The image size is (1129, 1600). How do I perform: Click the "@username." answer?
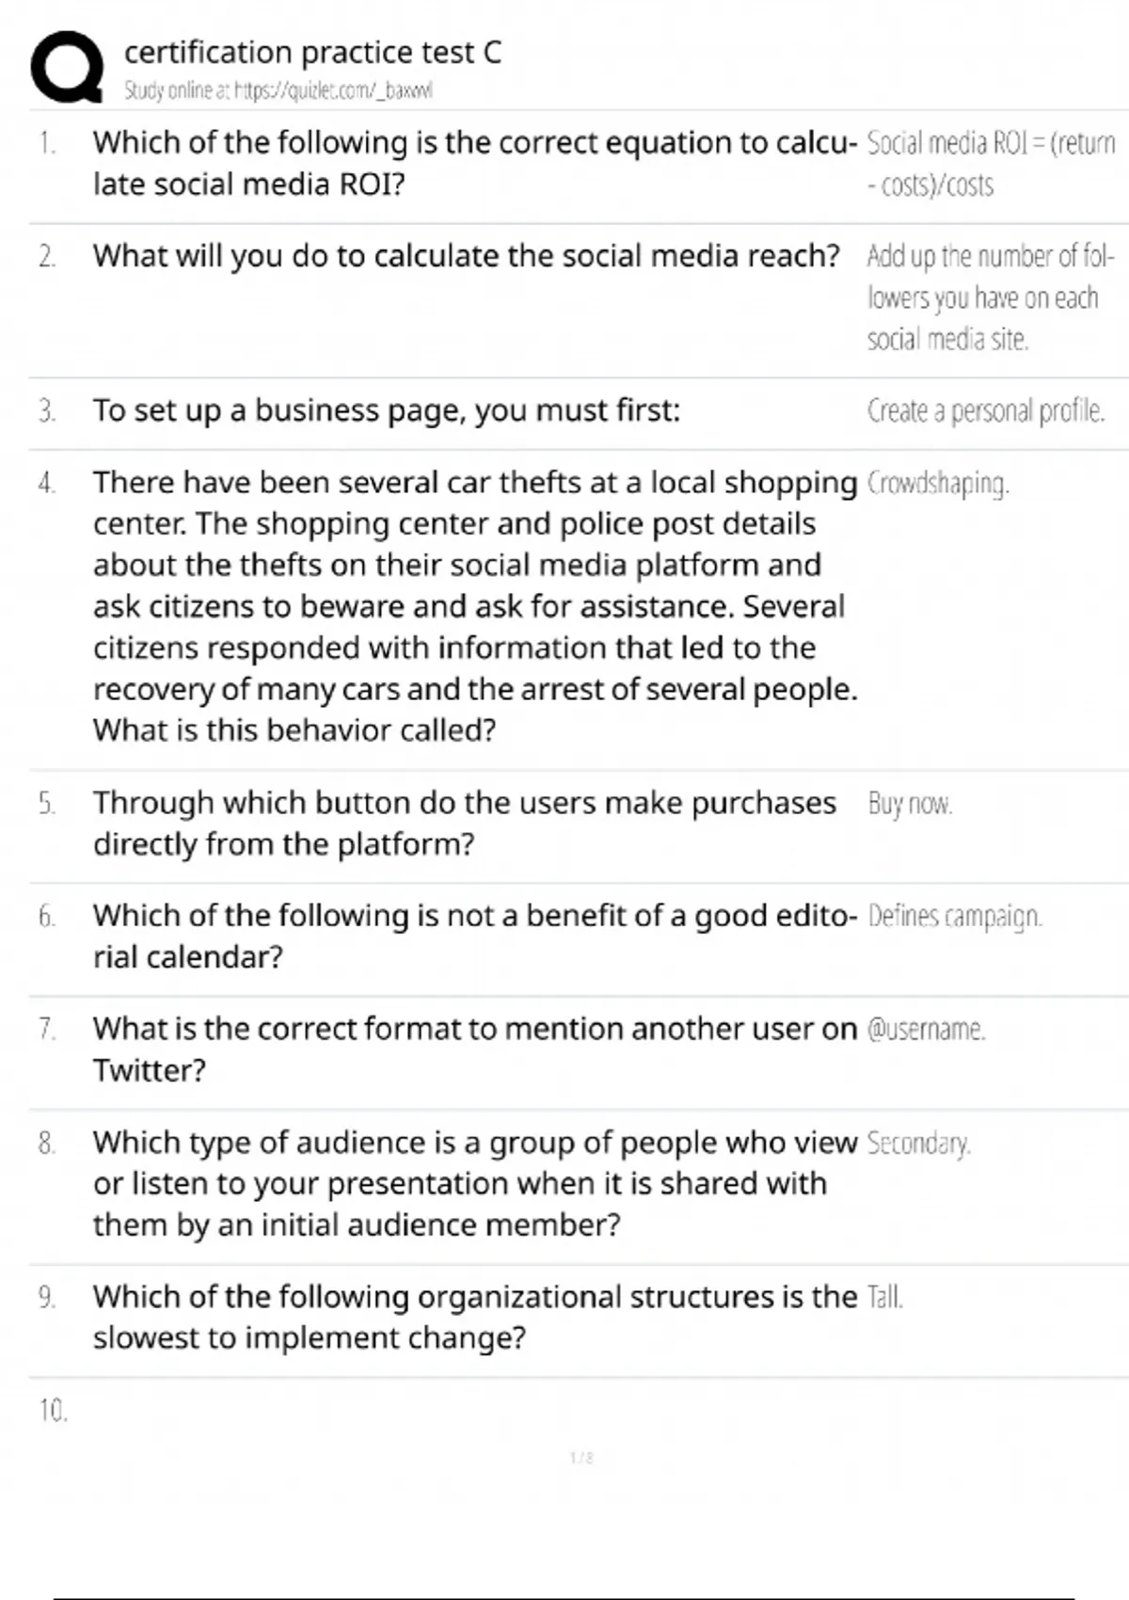pyautogui.click(x=926, y=1030)
